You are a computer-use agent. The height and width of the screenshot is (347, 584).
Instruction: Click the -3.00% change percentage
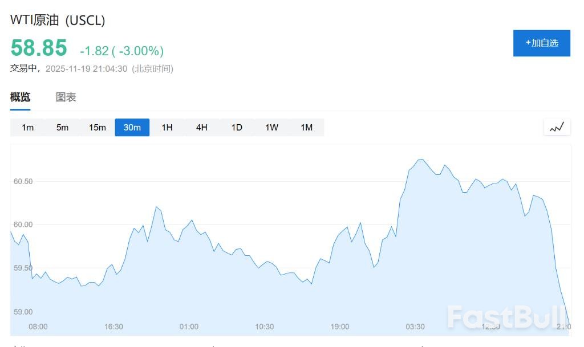point(140,51)
